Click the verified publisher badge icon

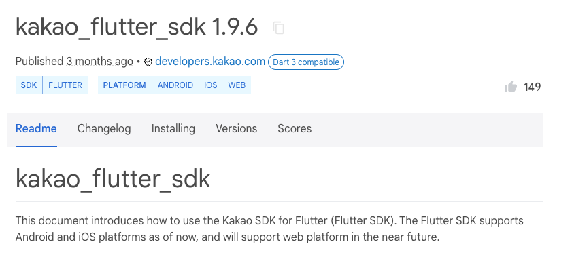click(148, 62)
